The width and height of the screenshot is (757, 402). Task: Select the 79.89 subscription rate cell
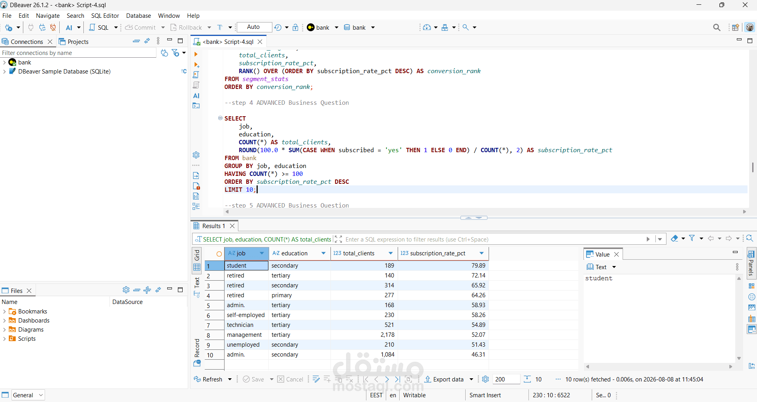[x=443, y=266]
